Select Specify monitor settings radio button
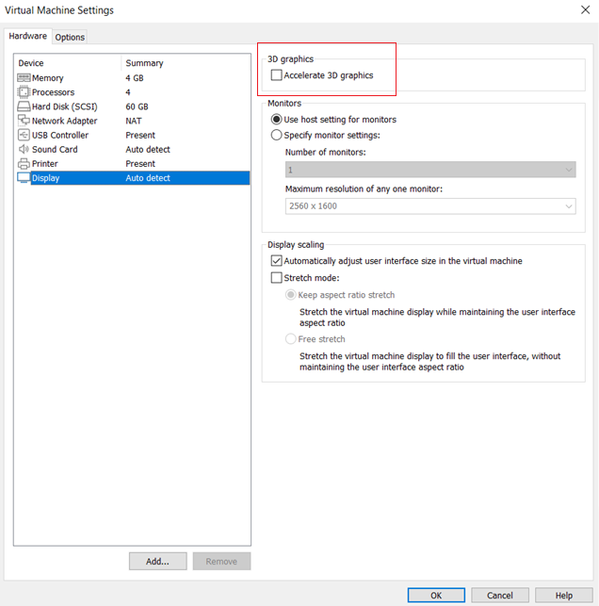 click(276, 135)
